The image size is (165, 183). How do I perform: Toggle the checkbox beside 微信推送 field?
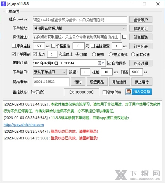[x=124, y=37]
